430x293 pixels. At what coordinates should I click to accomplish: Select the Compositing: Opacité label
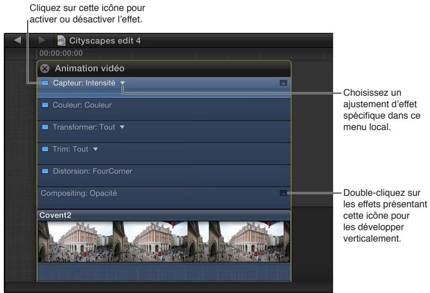click(79, 193)
